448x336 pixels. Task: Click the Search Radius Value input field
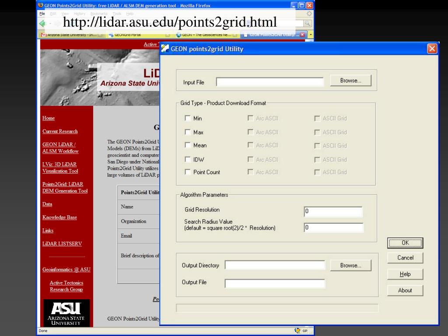[x=333, y=227]
